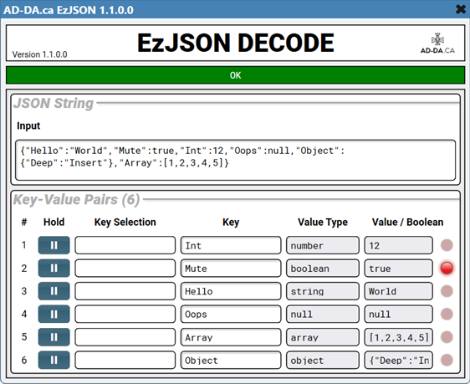Click inside the JSON string Input text box
The width and height of the screenshot is (470, 384).
235,160
